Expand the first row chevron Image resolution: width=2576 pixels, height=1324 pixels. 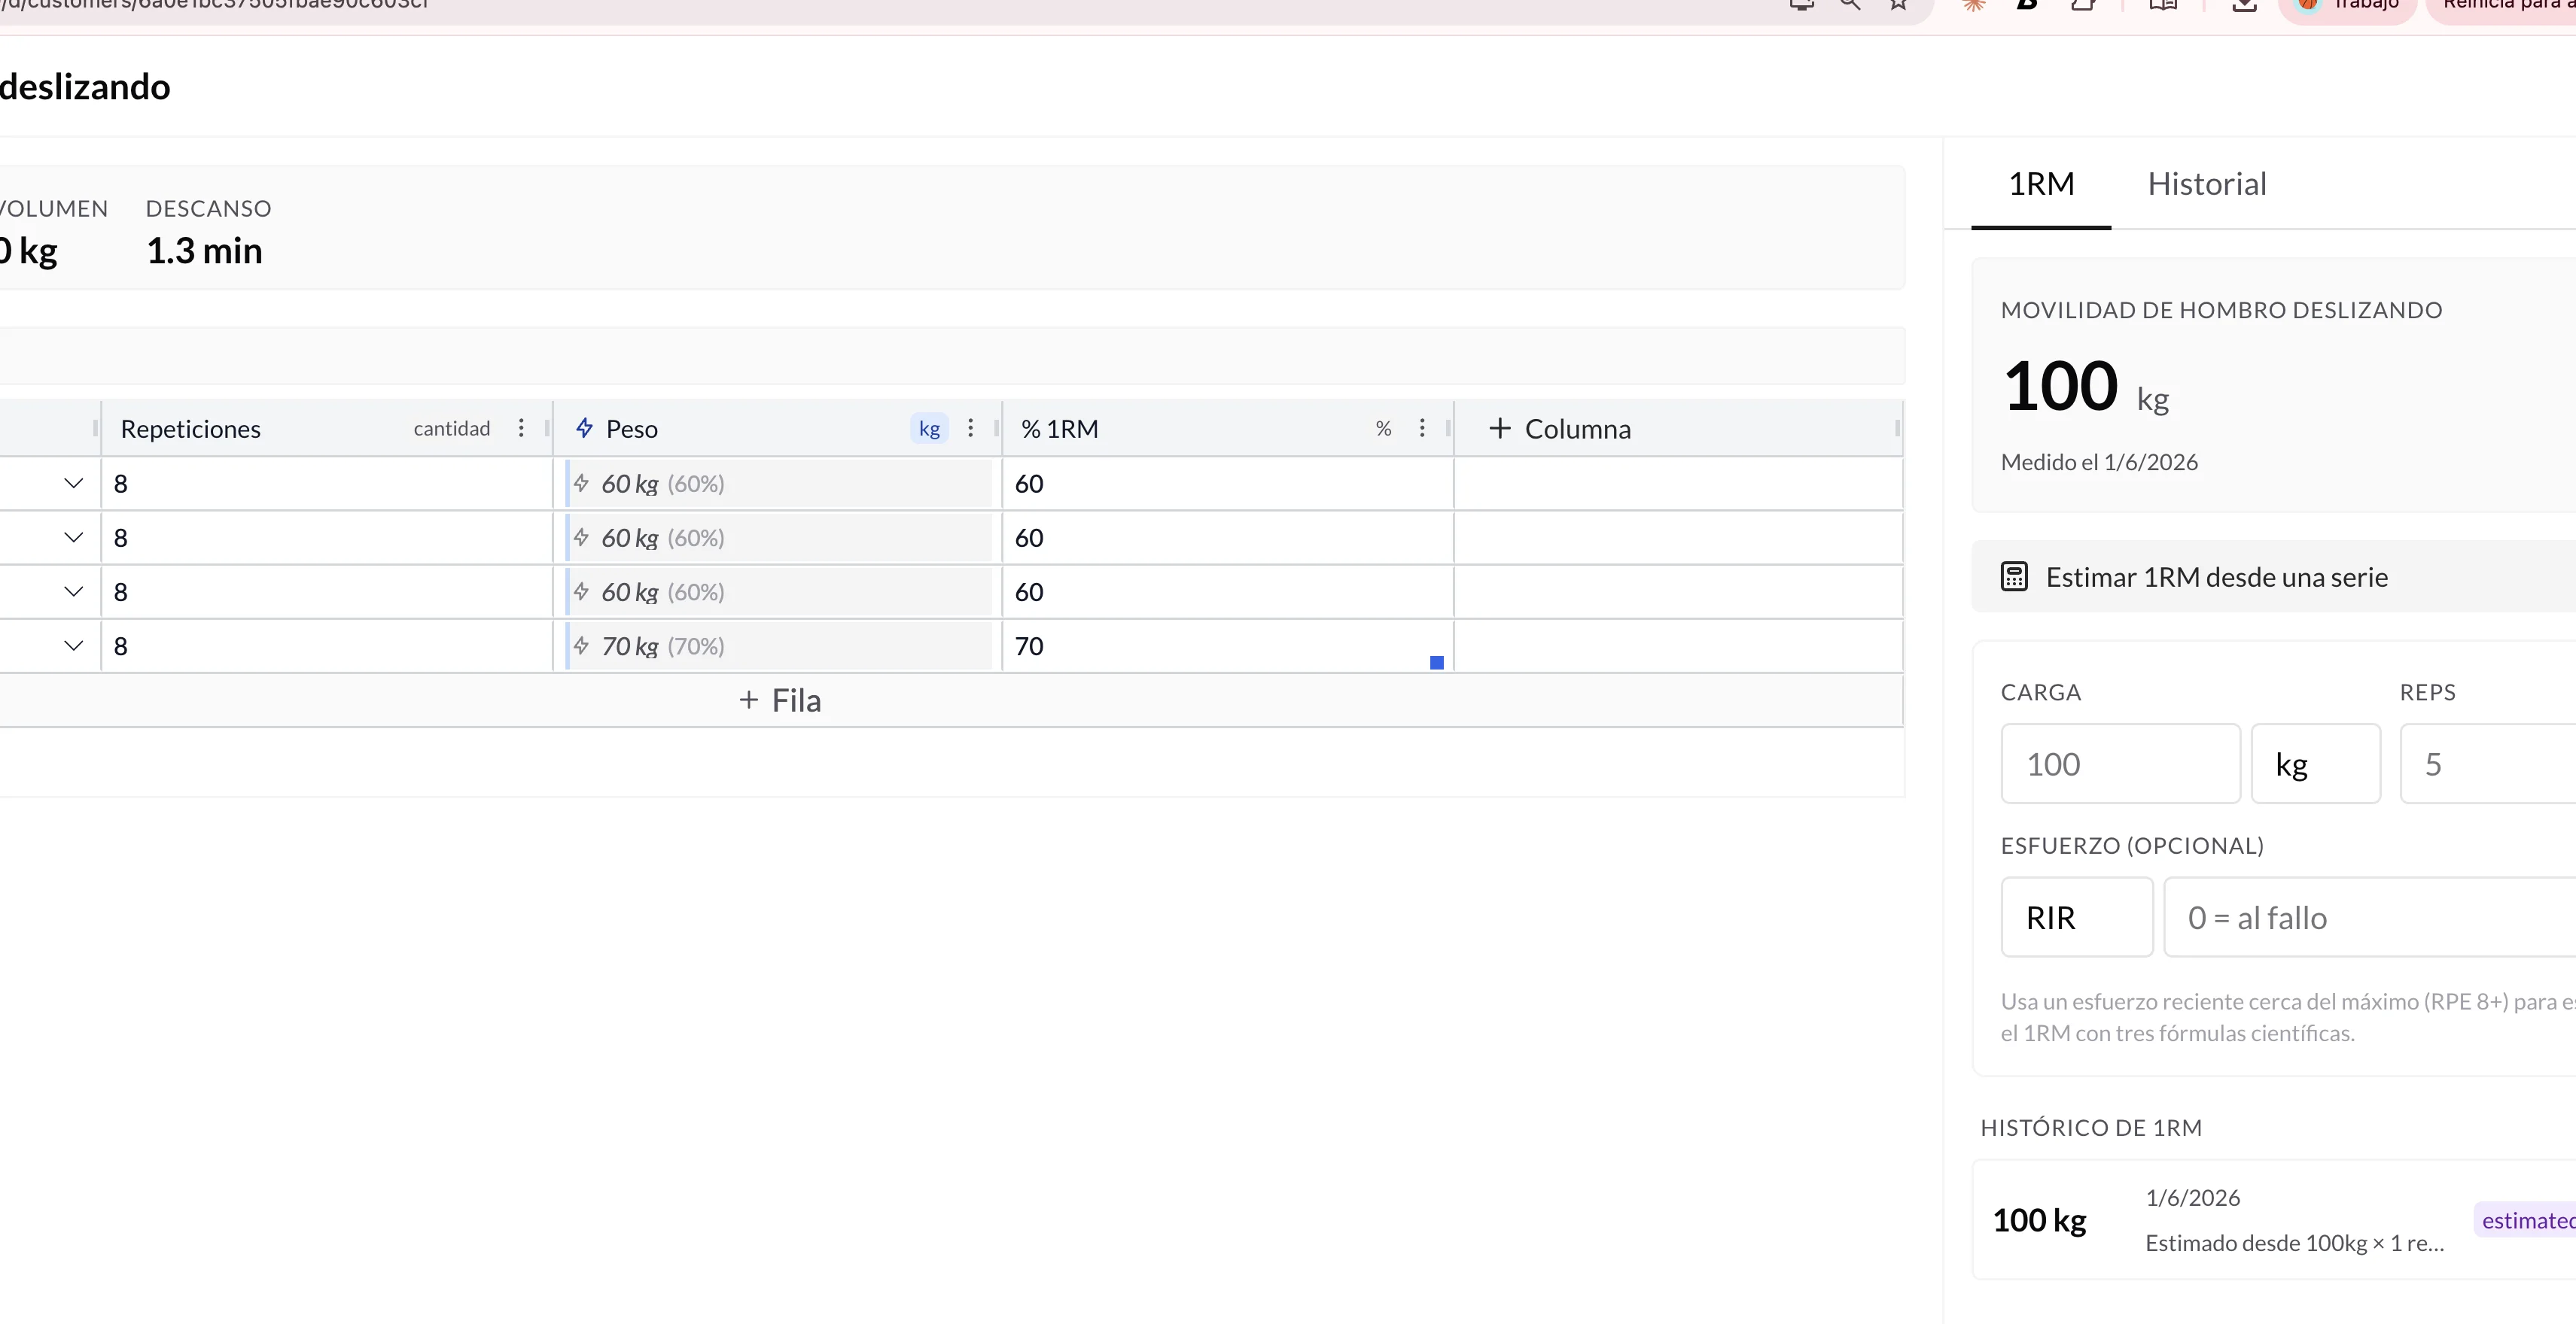pyautogui.click(x=73, y=484)
